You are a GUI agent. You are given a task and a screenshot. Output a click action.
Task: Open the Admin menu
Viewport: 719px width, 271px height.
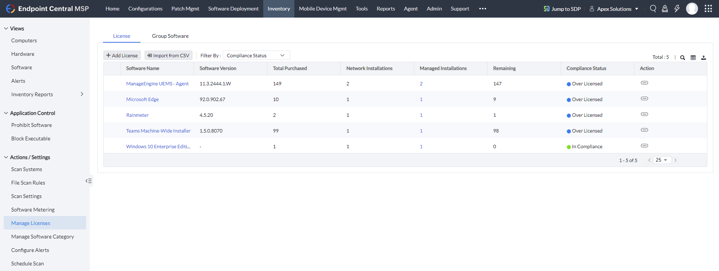434,9
